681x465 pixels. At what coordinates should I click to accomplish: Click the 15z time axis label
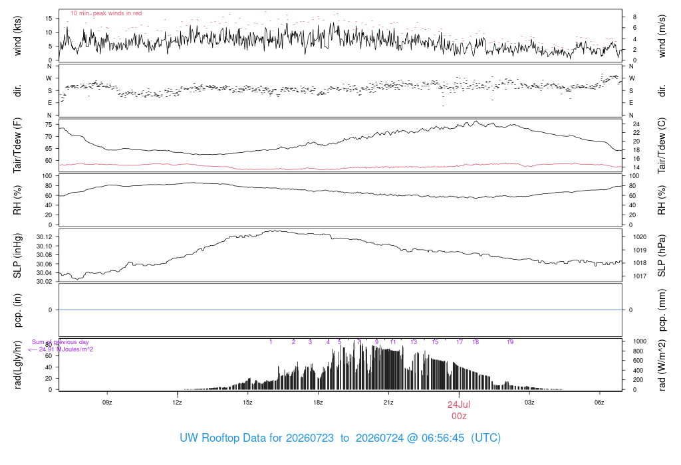(247, 403)
